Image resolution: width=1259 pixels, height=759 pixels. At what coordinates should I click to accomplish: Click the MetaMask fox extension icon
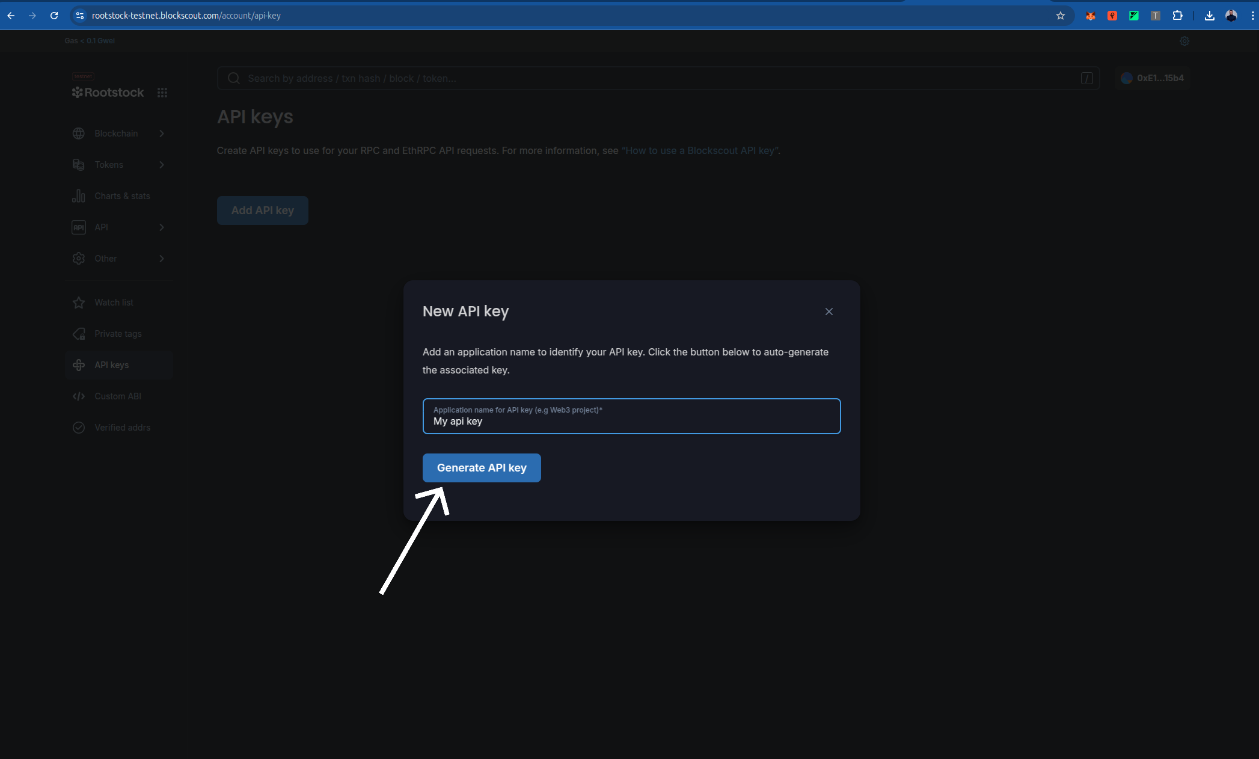(1090, 16)
